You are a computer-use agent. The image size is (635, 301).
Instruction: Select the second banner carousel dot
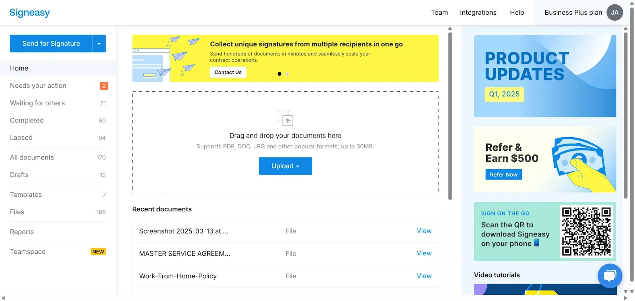287,74
